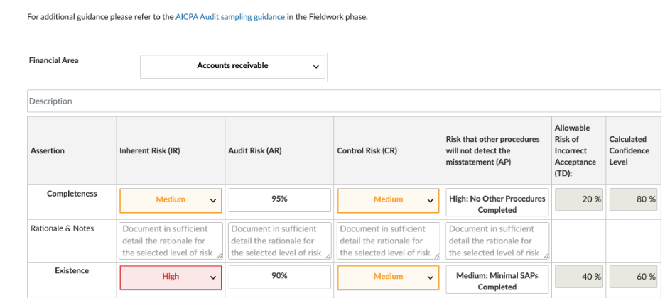Viewport: 665px width, 298px height.
Task: Edit the Existence Audit Risk 90% field
Action: tap(279, 277)
